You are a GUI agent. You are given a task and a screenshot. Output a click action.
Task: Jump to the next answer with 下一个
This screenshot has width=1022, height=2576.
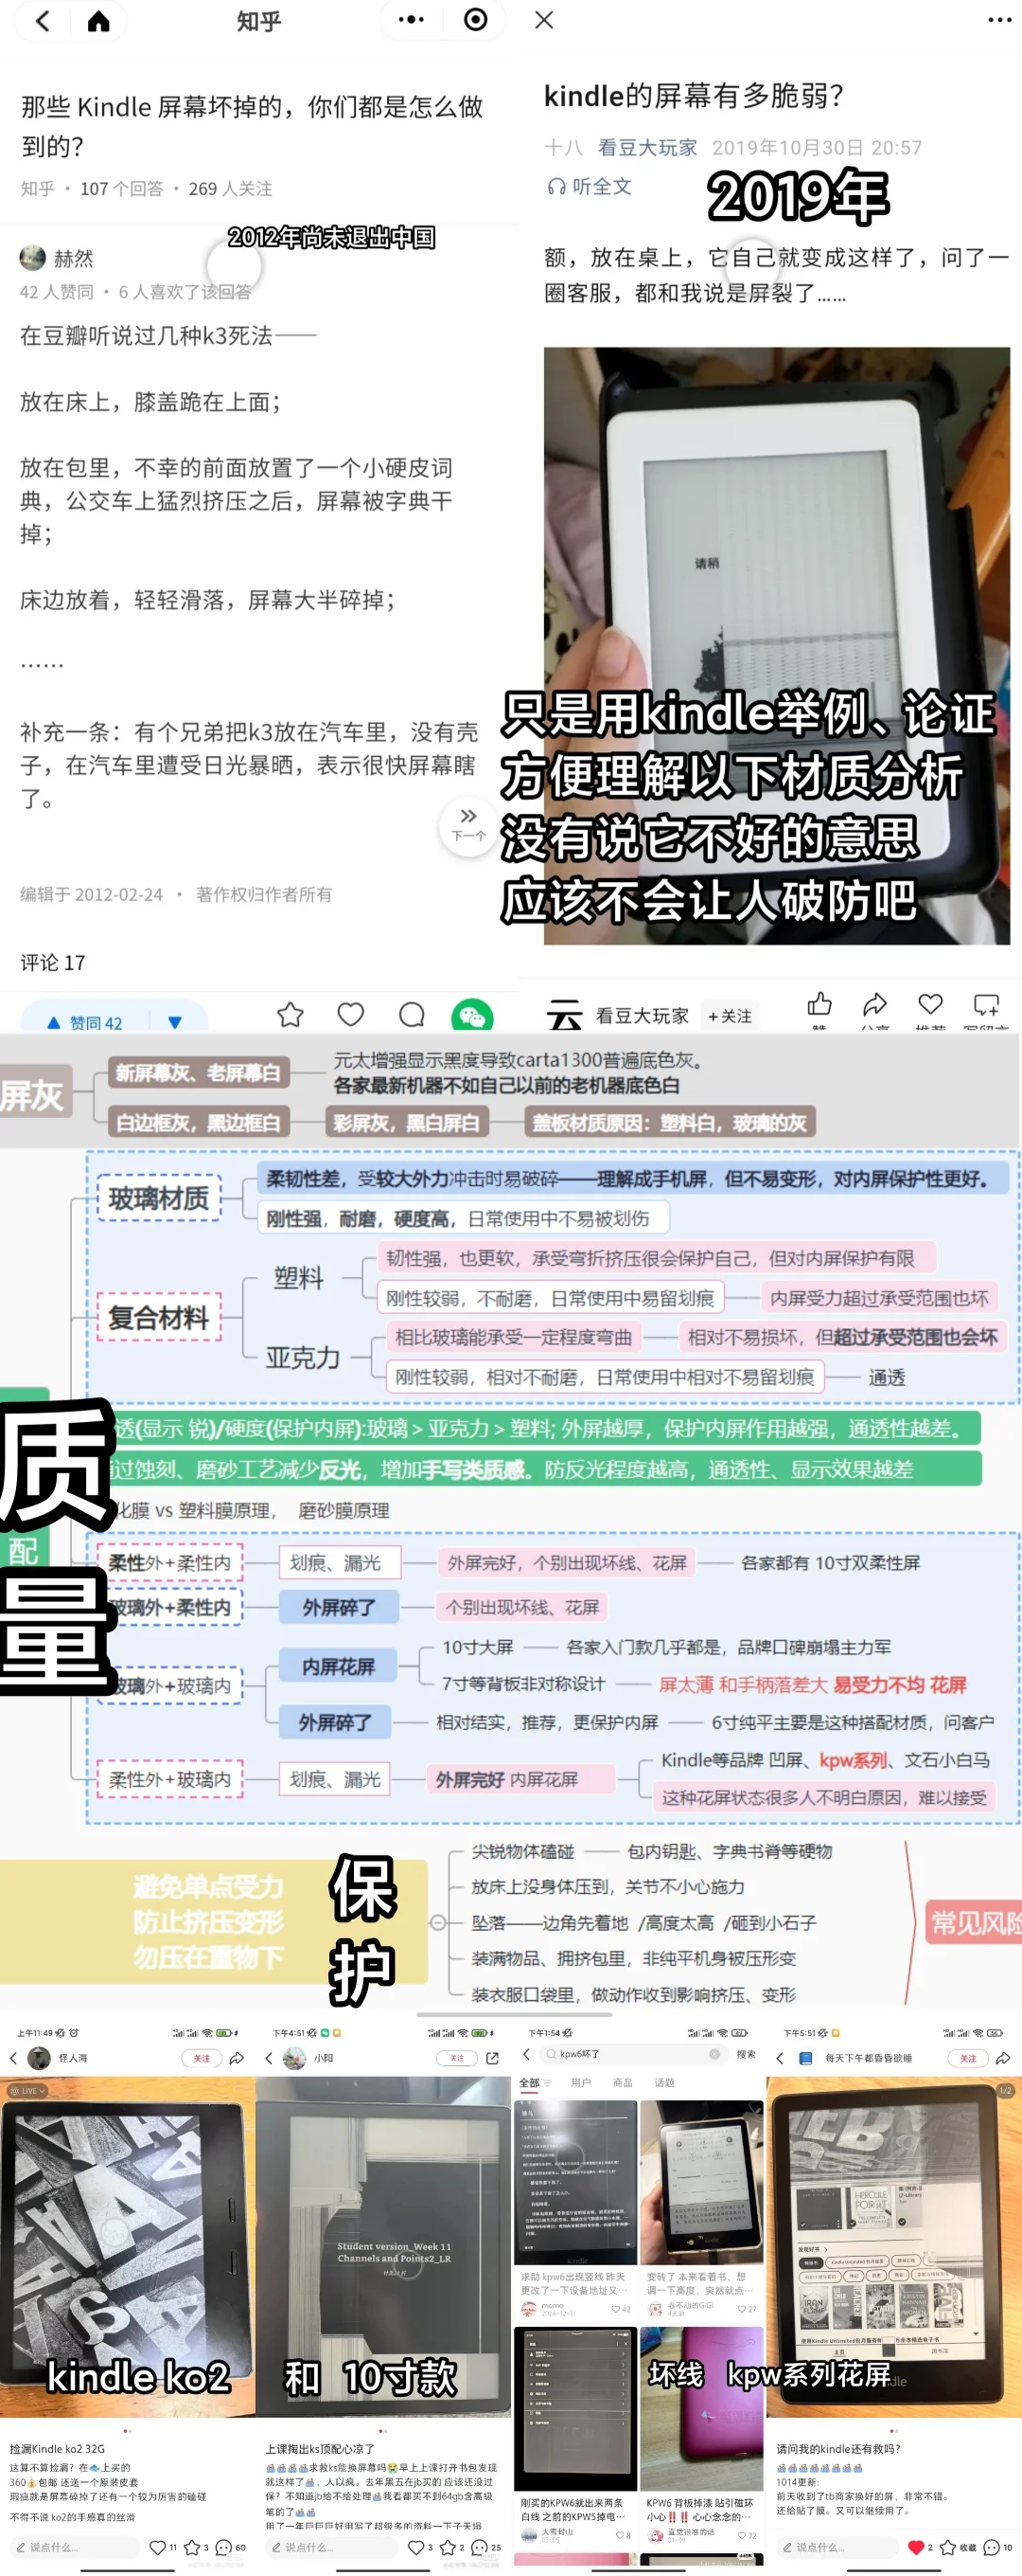tap(468, 825)
